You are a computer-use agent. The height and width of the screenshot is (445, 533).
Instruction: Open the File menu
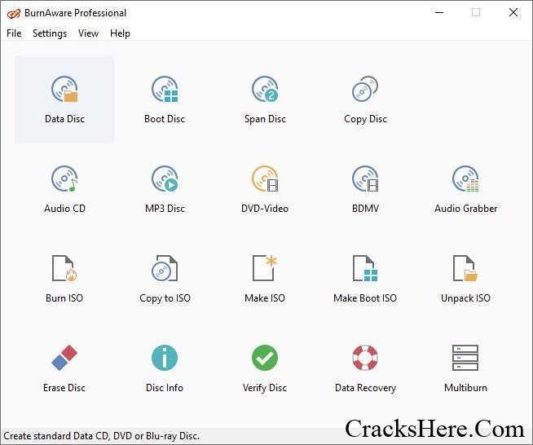(14, 33)
